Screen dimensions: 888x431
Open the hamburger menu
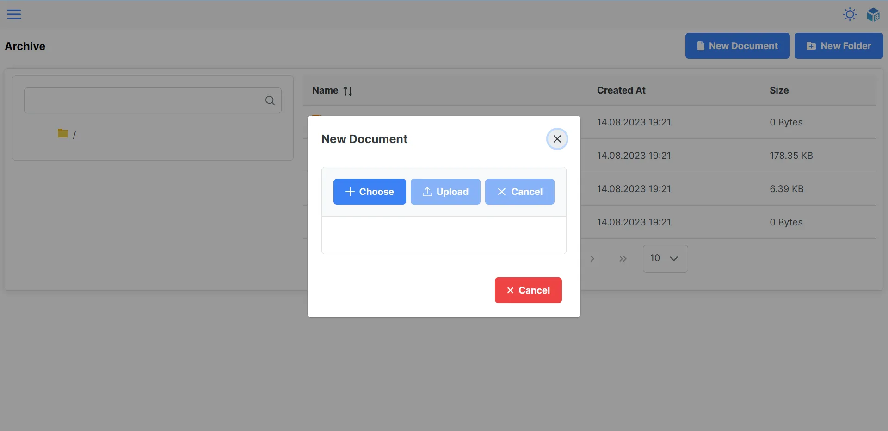[14, 14]
